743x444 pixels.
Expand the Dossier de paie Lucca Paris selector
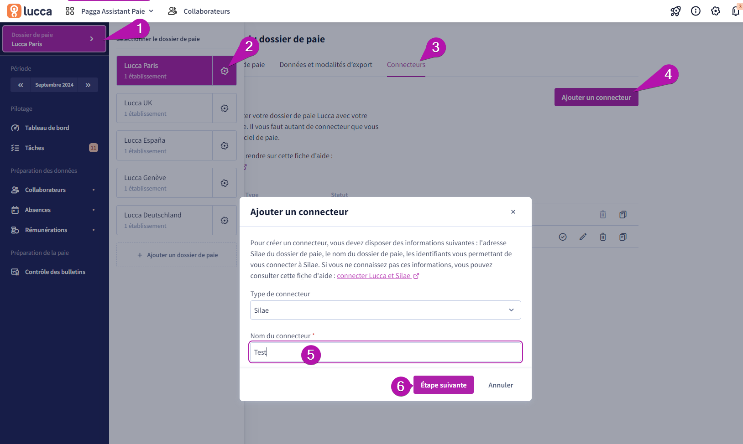coord(54,39)
